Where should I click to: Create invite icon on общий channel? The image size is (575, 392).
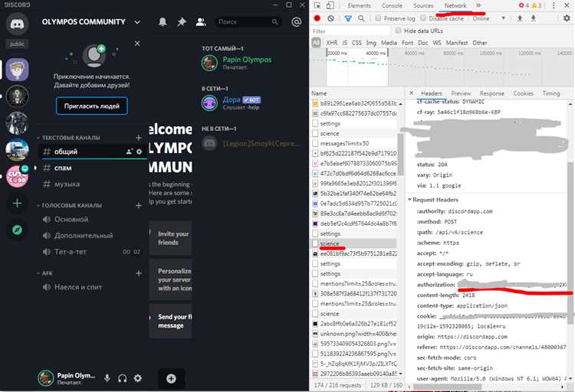[129, 152]
